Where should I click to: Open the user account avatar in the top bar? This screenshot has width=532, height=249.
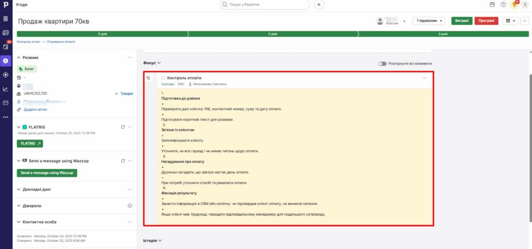pos(525,5)
